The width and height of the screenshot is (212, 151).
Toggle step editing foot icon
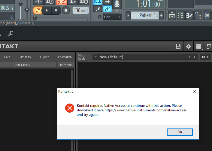pos(98,9)
